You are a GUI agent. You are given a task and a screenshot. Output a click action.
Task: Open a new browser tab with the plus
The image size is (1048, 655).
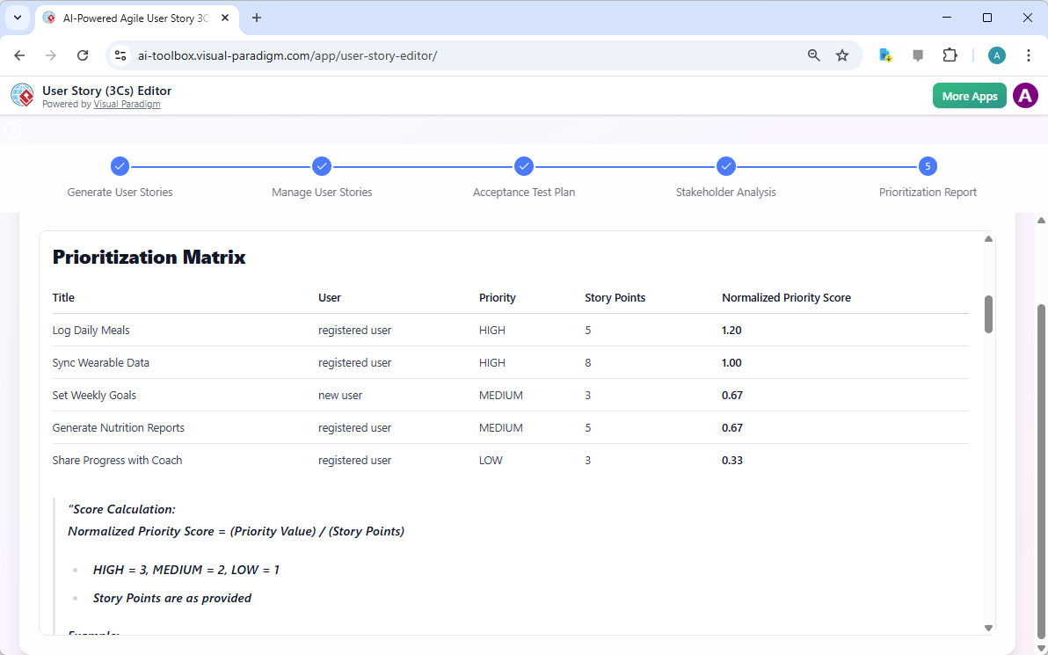256,18
